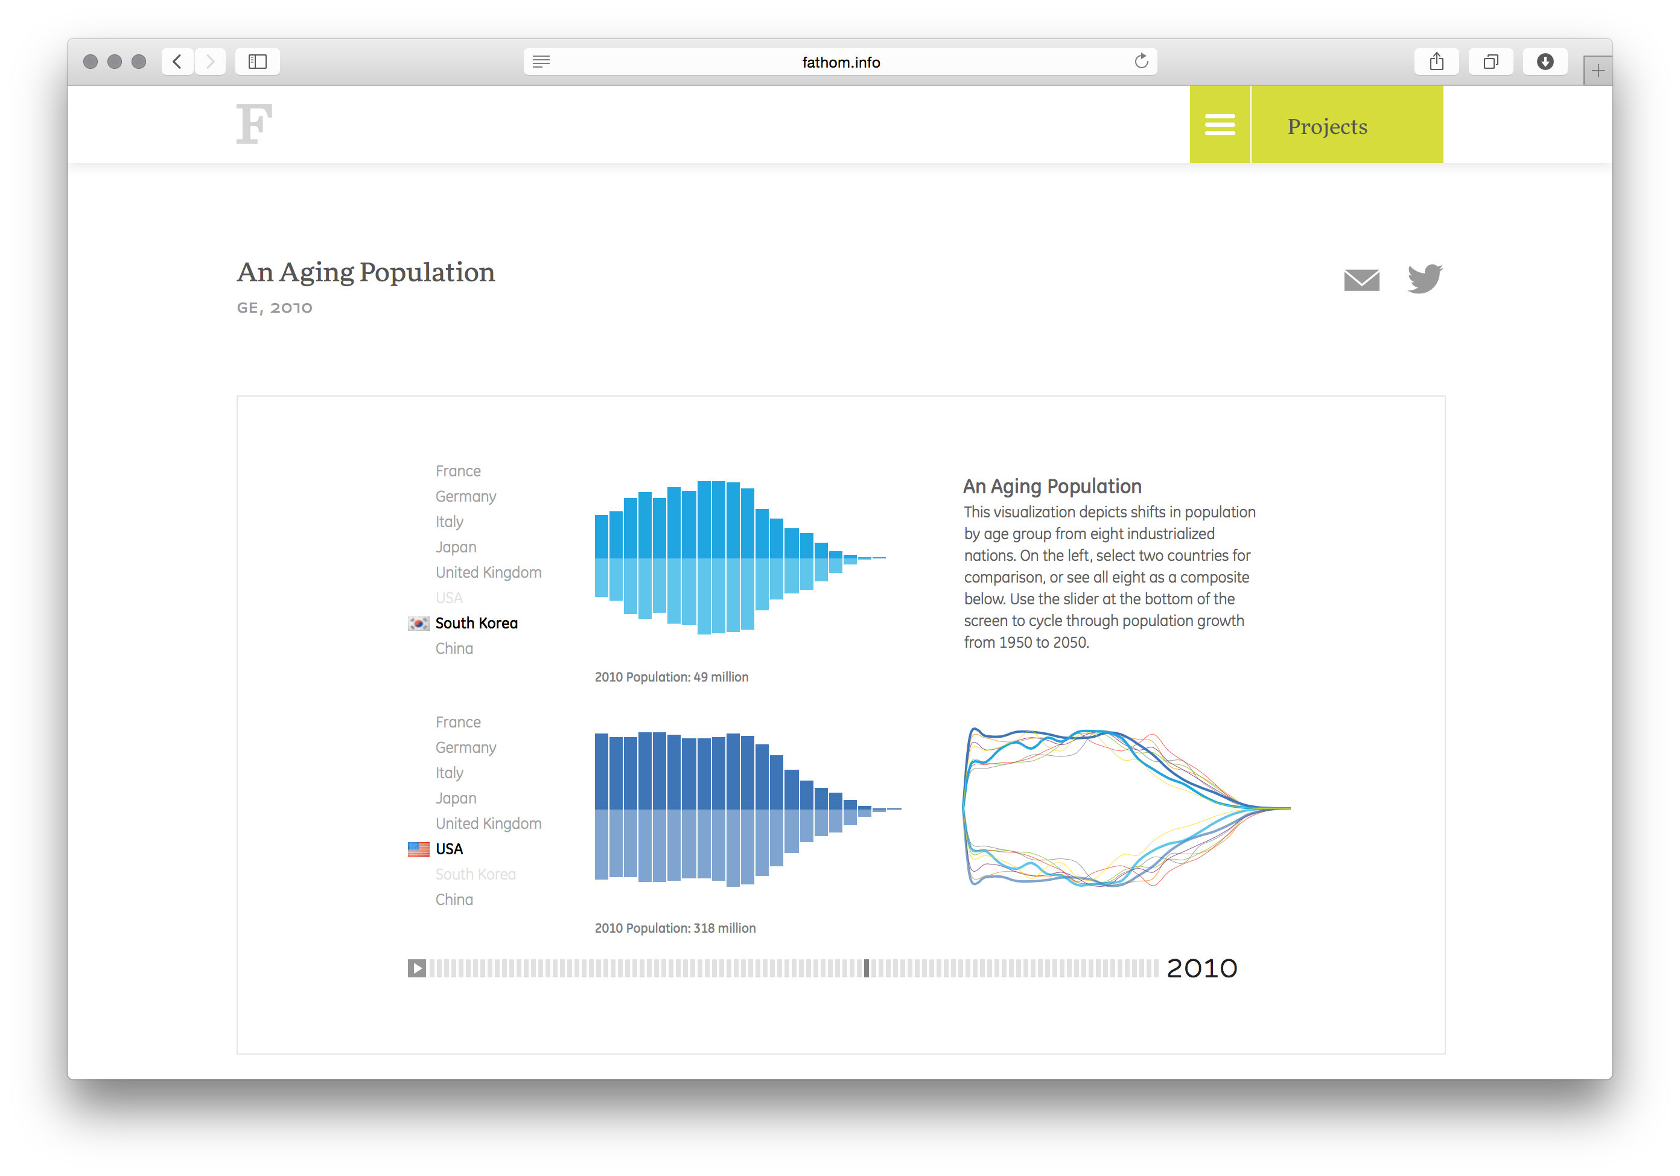This screenshot has height=1176, width=1680.
Task: Open the Safari share sheet
Action: coord(1436,62)
